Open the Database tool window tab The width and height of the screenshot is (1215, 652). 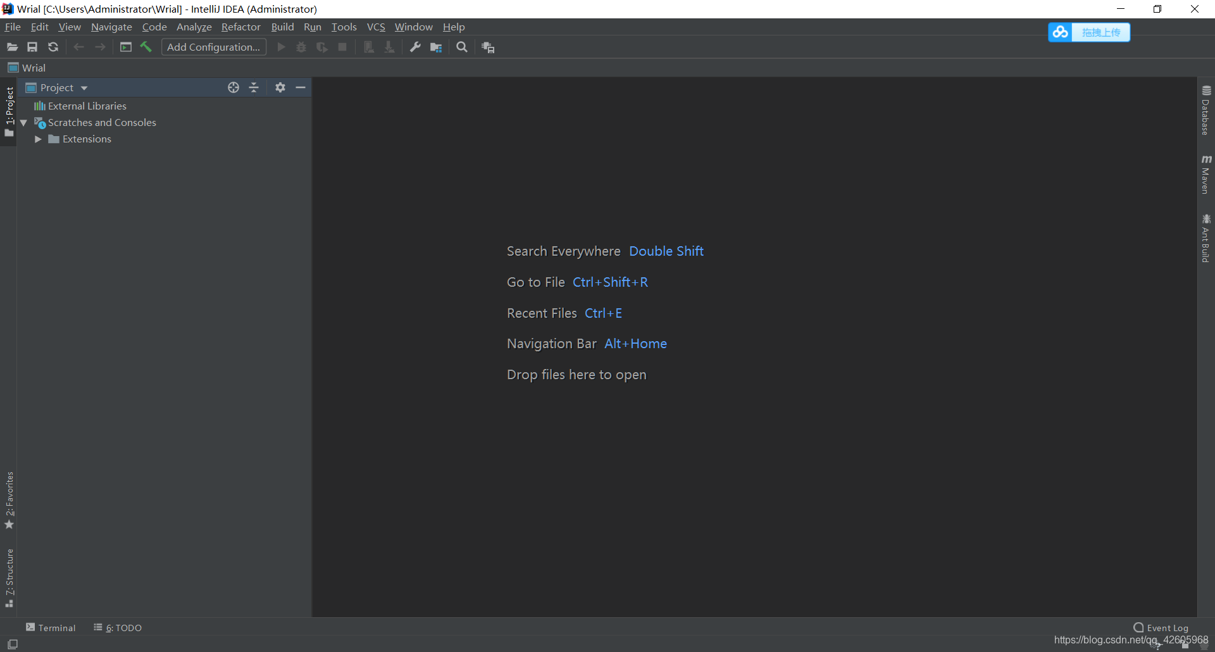[x=1206, y=110]
